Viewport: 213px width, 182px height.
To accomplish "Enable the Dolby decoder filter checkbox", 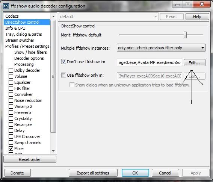I will click(x=11, y=70).
